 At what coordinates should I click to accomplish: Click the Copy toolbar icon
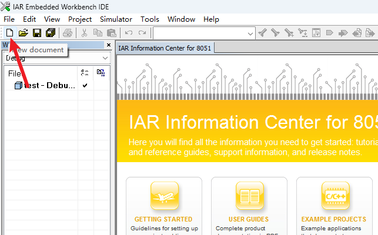98,33
